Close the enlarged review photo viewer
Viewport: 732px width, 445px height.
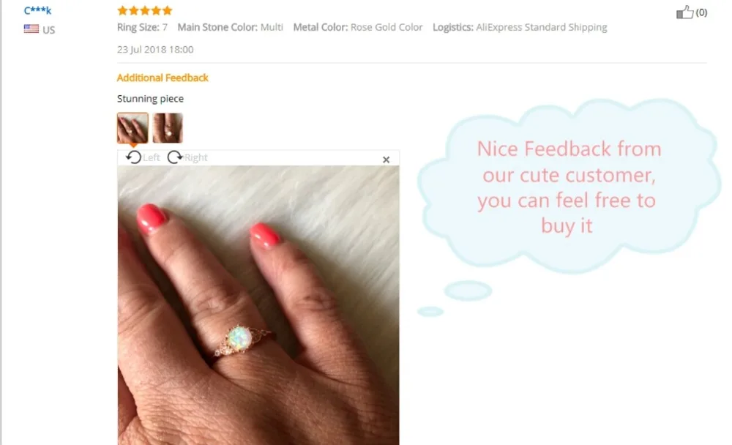[x=386, y=160]
